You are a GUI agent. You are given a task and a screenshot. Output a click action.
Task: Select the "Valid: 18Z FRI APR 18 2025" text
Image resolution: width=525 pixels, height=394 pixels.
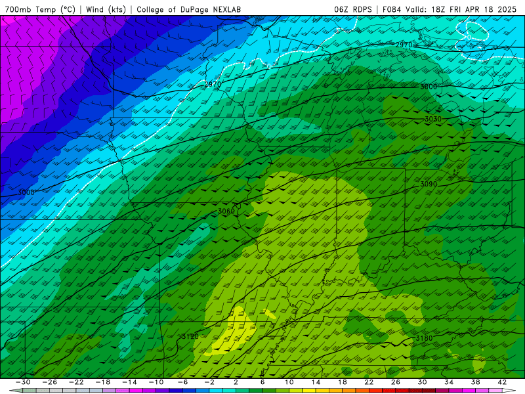tap(461, 9)
